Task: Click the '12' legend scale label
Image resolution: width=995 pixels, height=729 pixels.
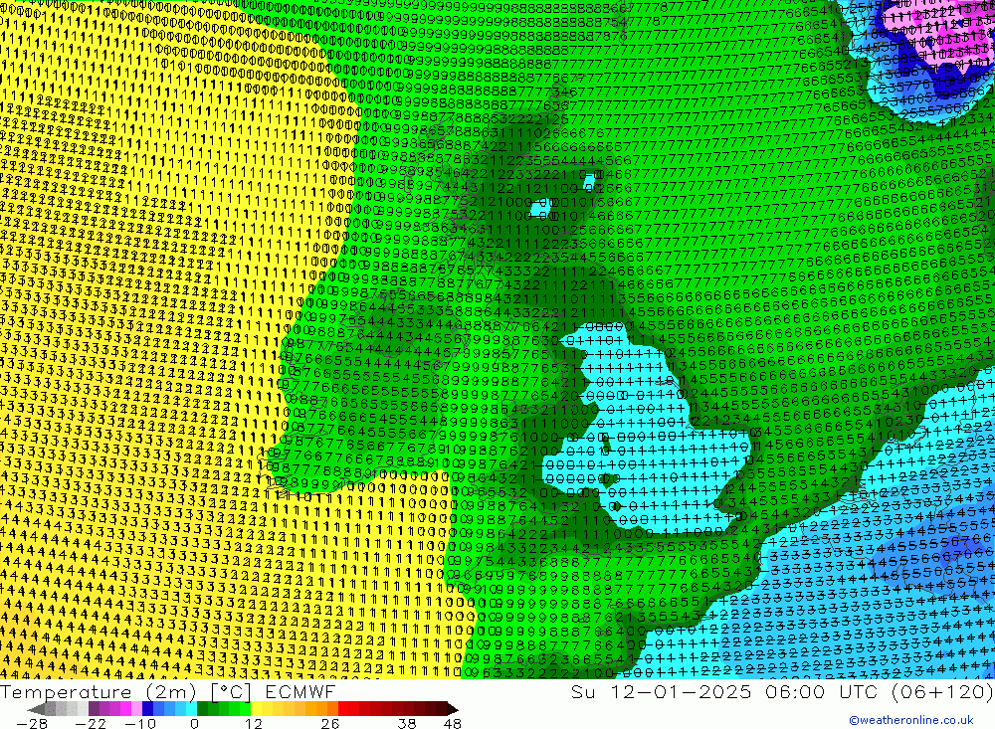Action: pyautogui.click(x=254, y=724)
